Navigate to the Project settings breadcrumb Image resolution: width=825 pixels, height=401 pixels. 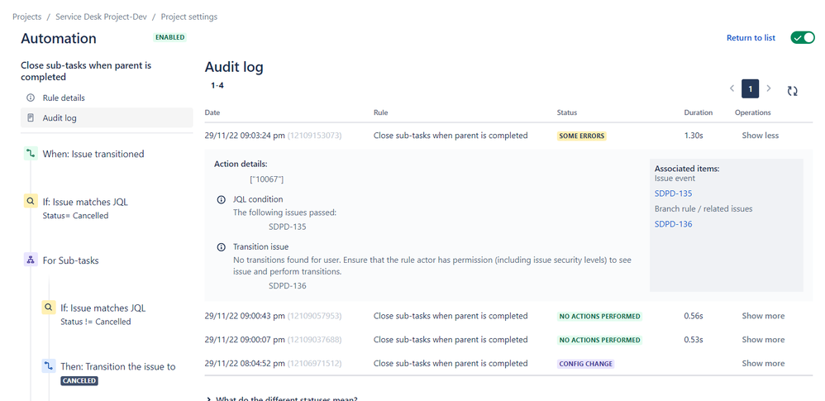[188, 17]
